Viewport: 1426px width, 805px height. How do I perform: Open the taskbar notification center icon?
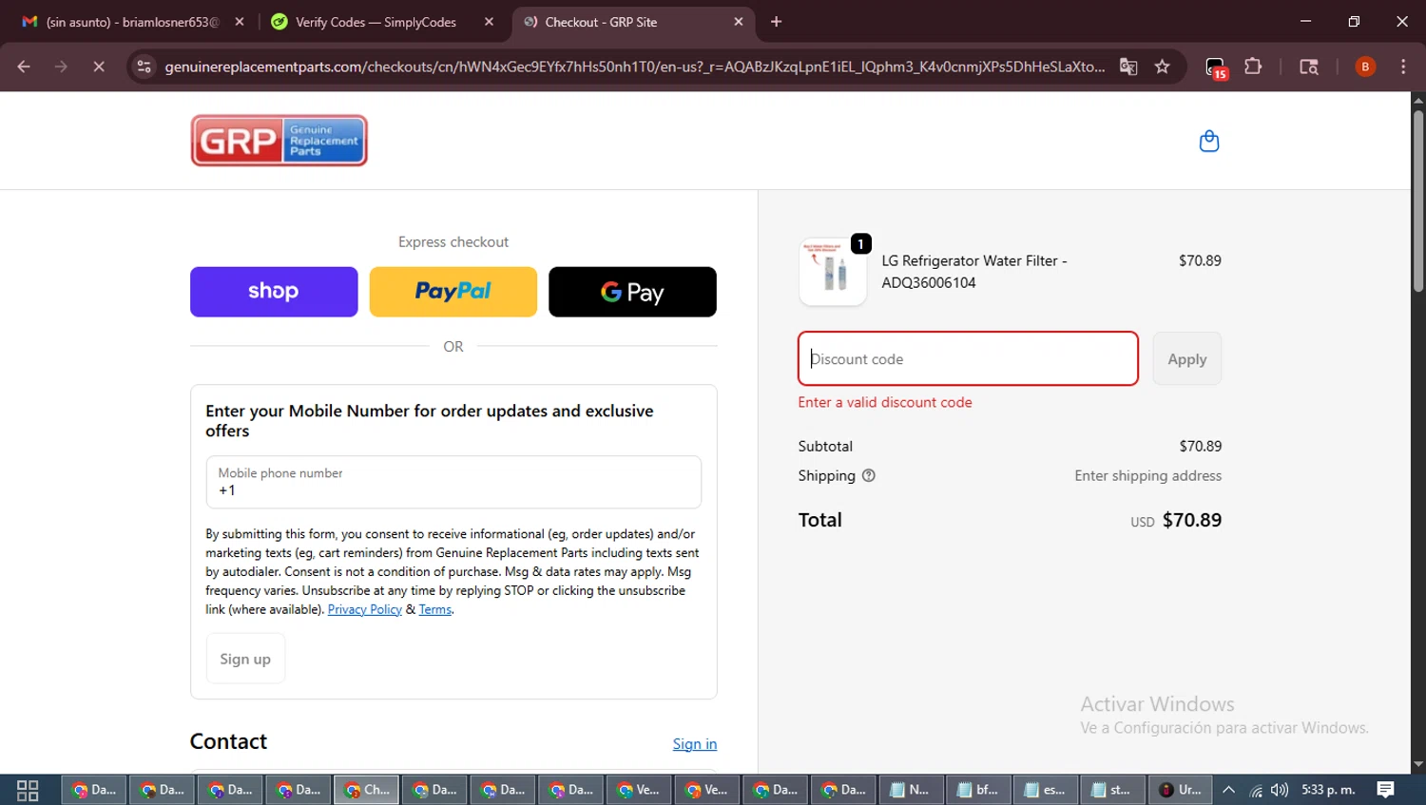coord(1386,790)
